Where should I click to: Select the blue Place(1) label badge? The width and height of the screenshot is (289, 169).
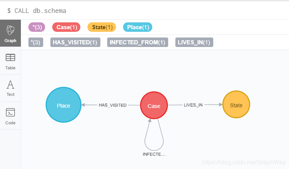point(137,27)
